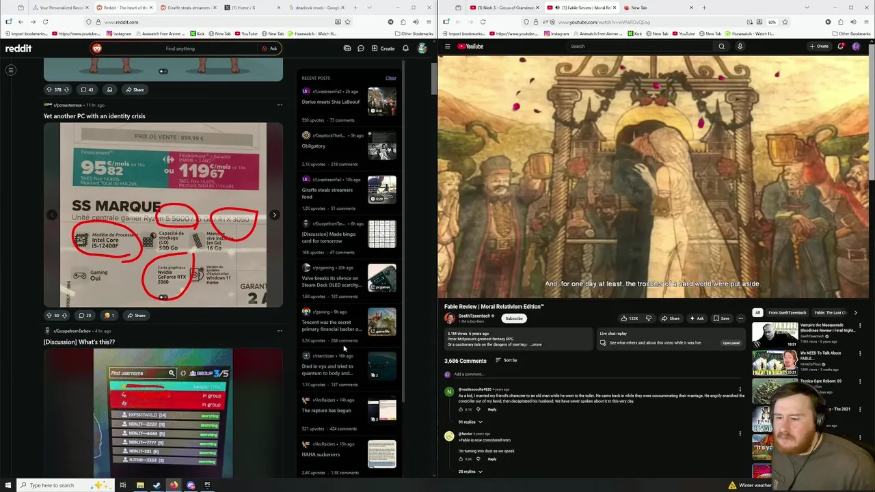Image resolution: width=875 pixels, height=492 pixels.
Task: Downvote the post with 378 votes
Action: (66, 90)
